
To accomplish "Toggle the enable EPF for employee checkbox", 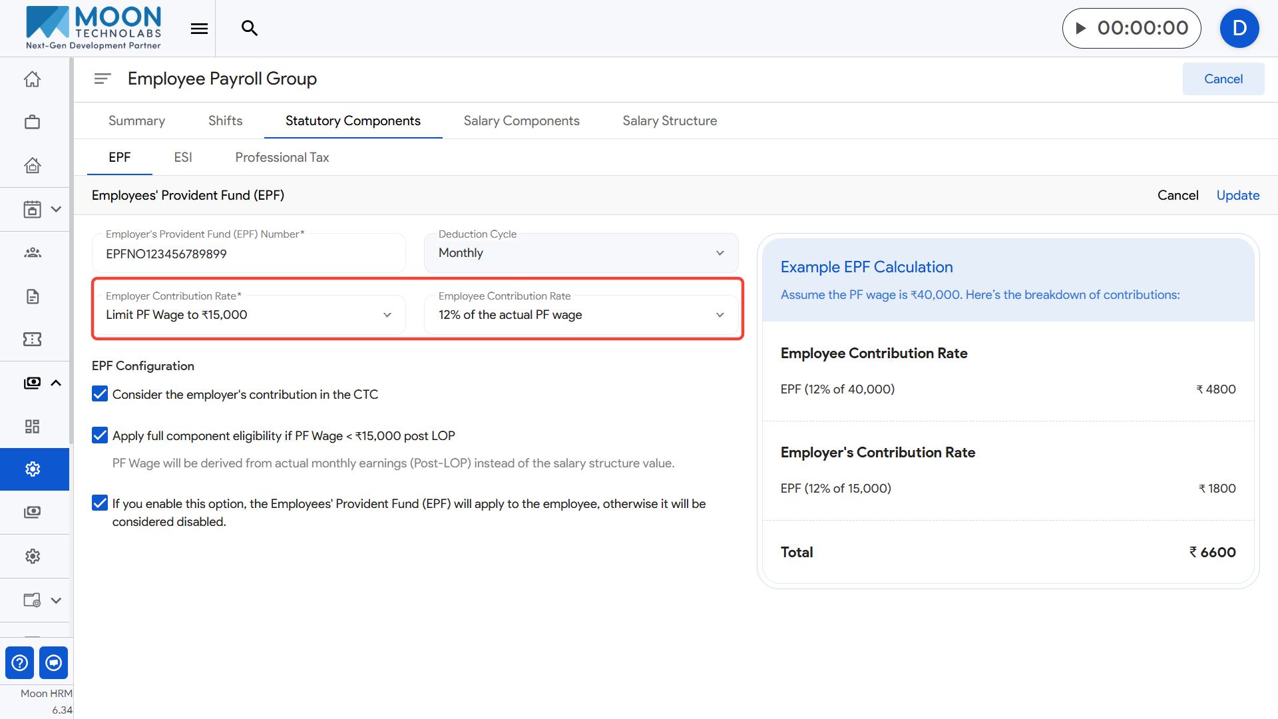I will [x=100, y=503].
